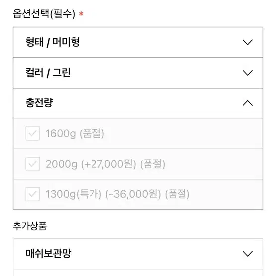Image resolution: width=276 pixels, height=276 pixels.
Task: Tick the checkbox for 2000g (+27,000원)
Action: (32, 164)
